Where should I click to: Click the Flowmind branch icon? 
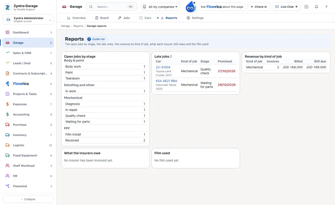(7, 186)
